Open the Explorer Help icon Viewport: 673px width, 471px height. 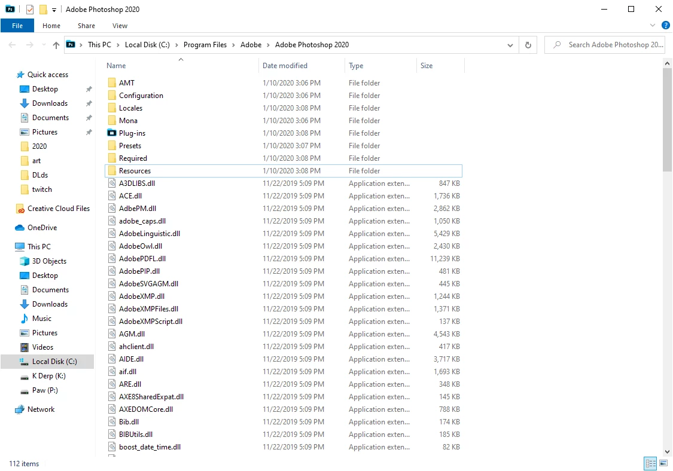(666, 25)
